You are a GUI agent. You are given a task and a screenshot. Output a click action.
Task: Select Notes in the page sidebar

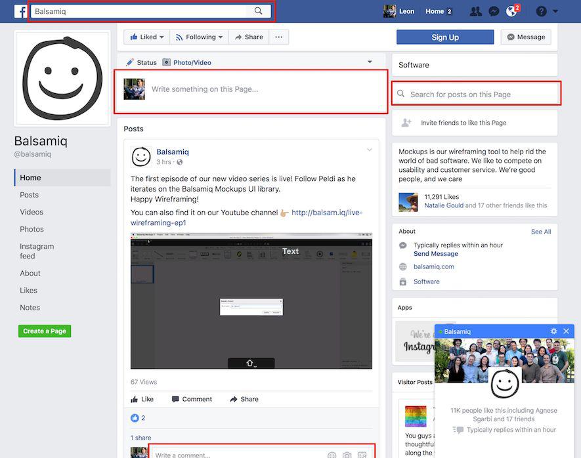coord(30,308)
